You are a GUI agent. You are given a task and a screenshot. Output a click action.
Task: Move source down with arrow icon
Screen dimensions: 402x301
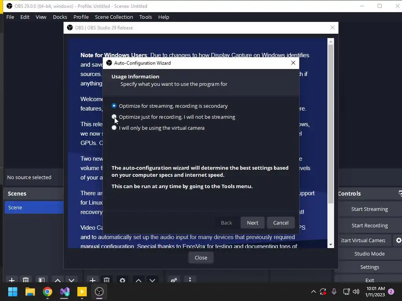152,280
